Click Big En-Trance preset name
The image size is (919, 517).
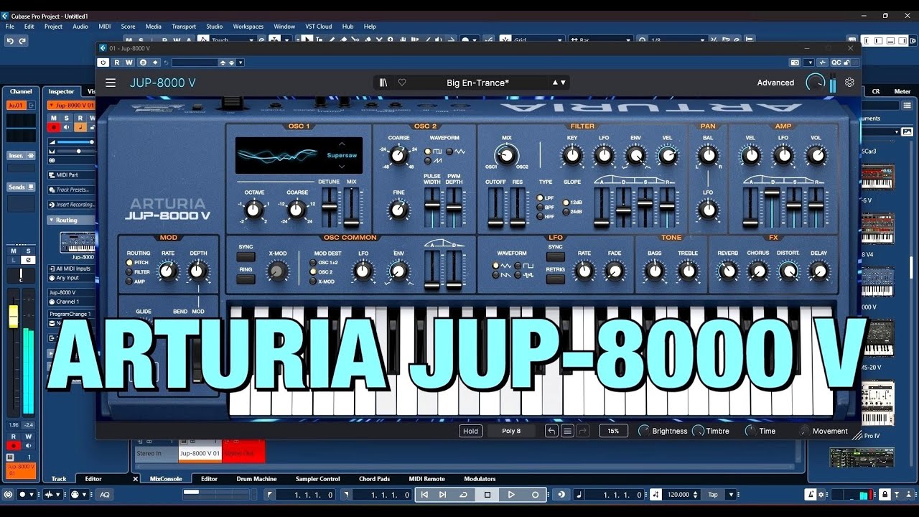point(477,83)
